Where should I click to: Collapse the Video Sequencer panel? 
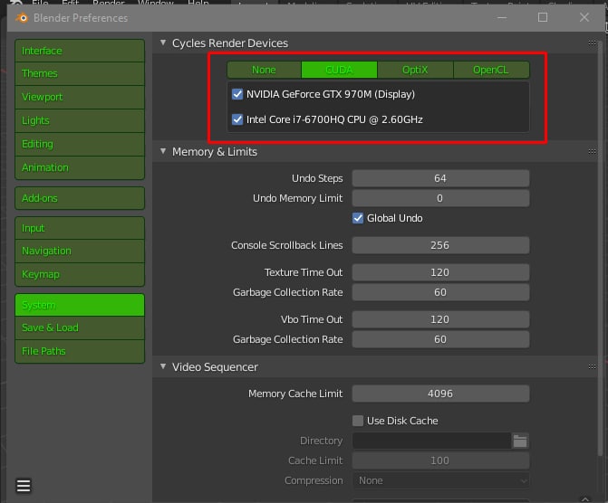click(163, 366)
